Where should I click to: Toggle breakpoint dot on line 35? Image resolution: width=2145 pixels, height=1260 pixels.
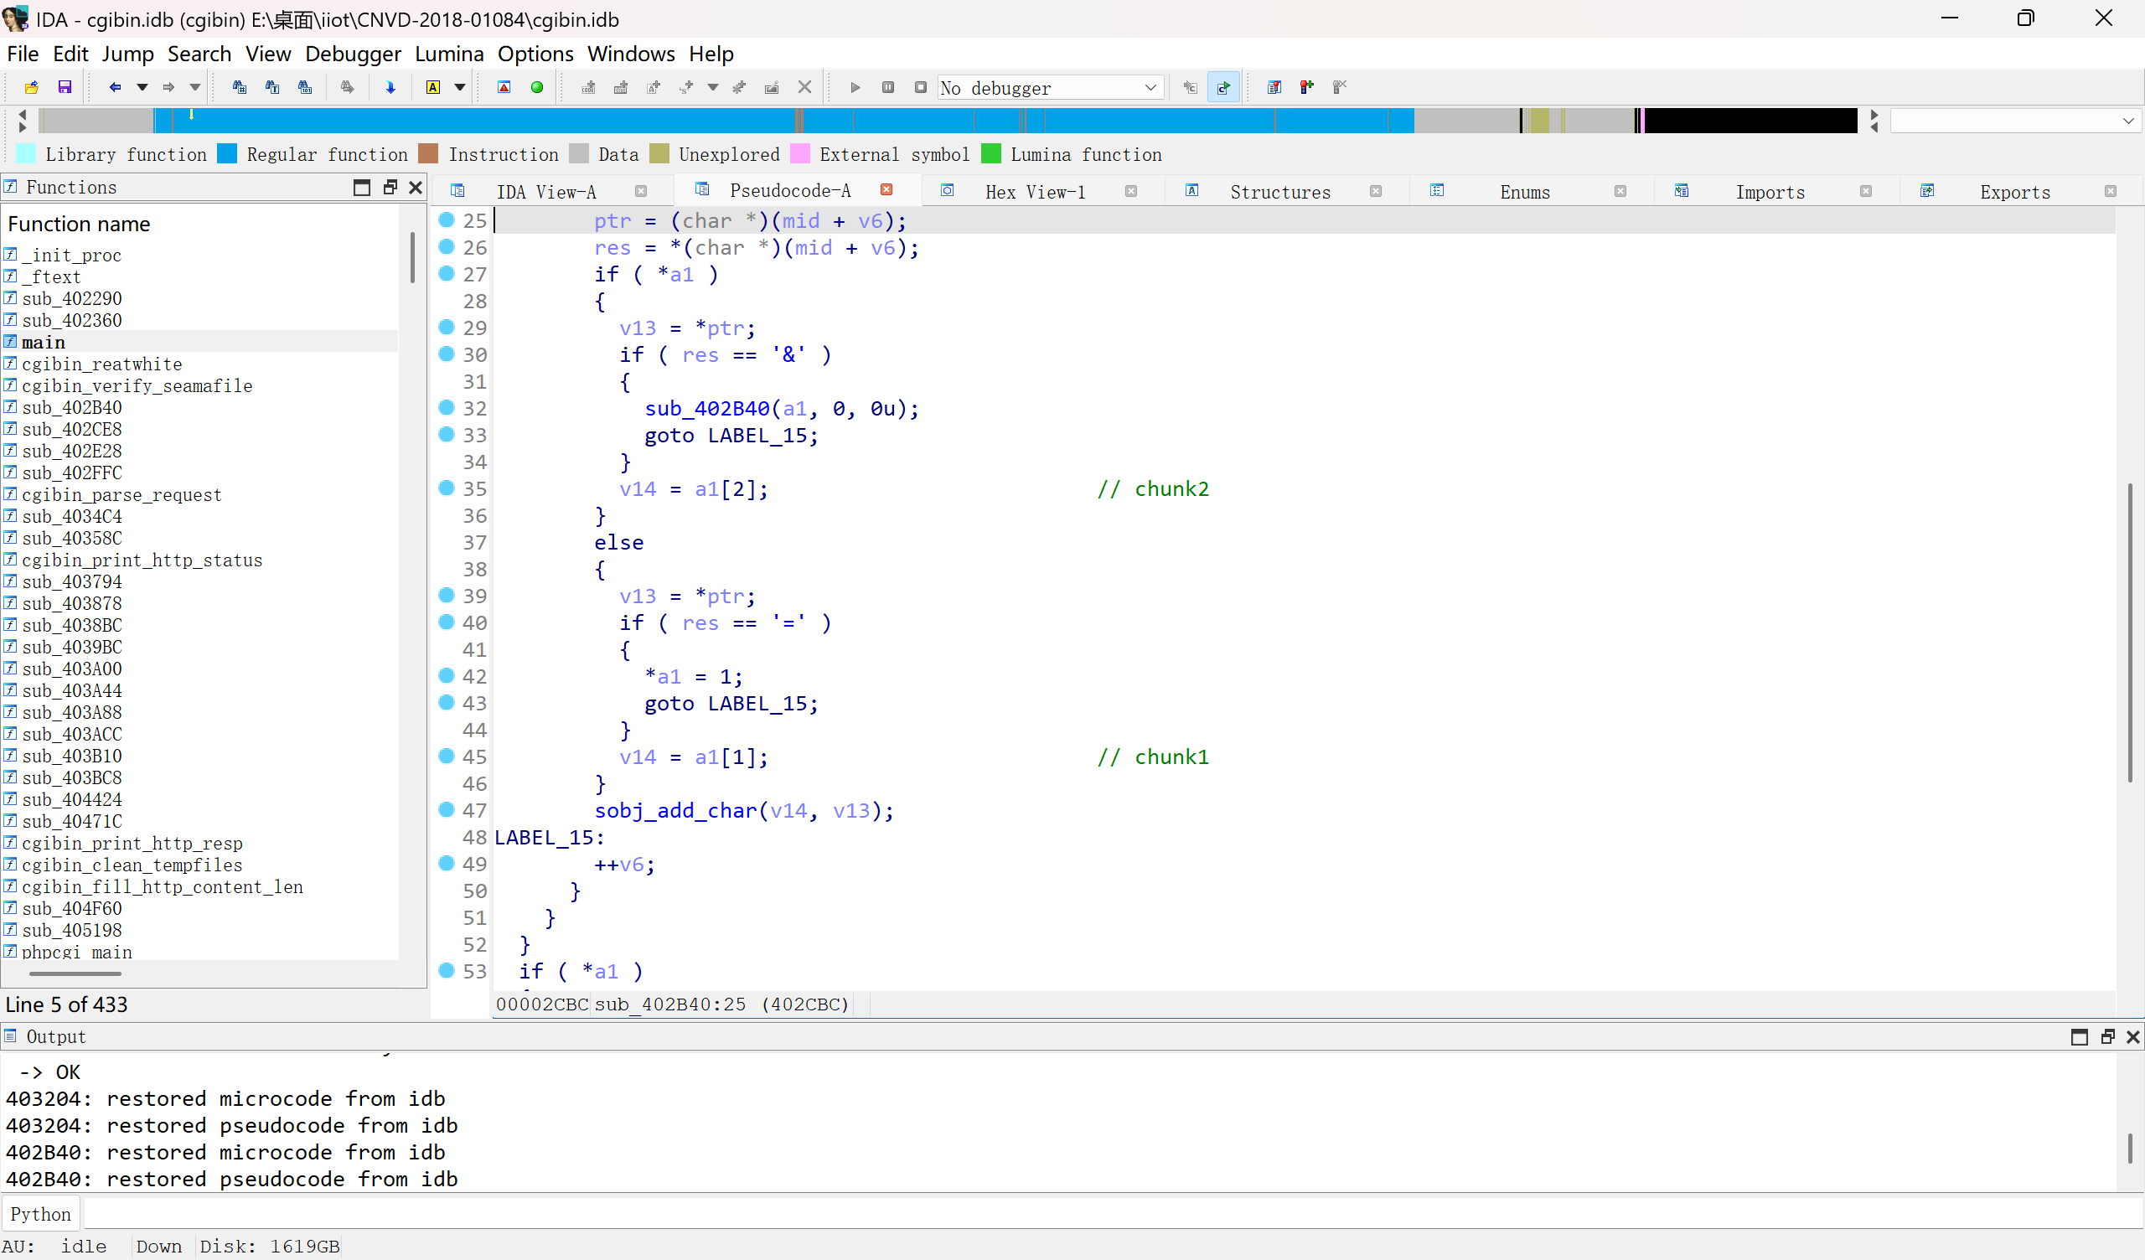click(446, 488)
